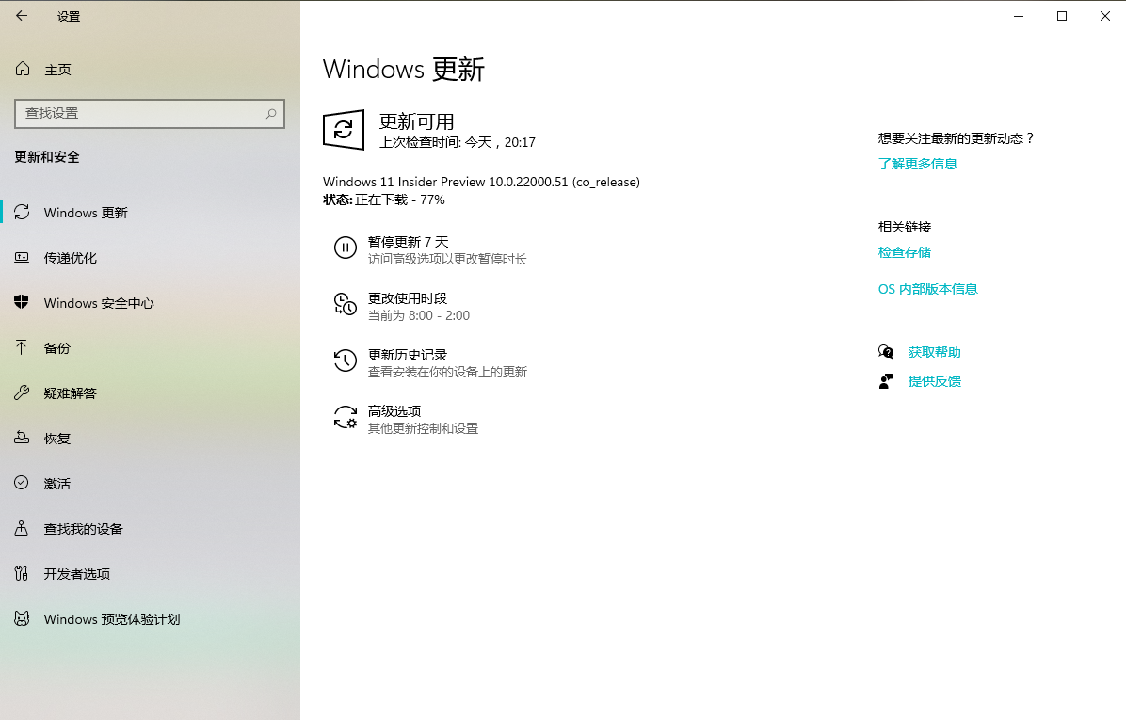
Task: Click the pause icon for 暂停更新
Action: (346, 248)
